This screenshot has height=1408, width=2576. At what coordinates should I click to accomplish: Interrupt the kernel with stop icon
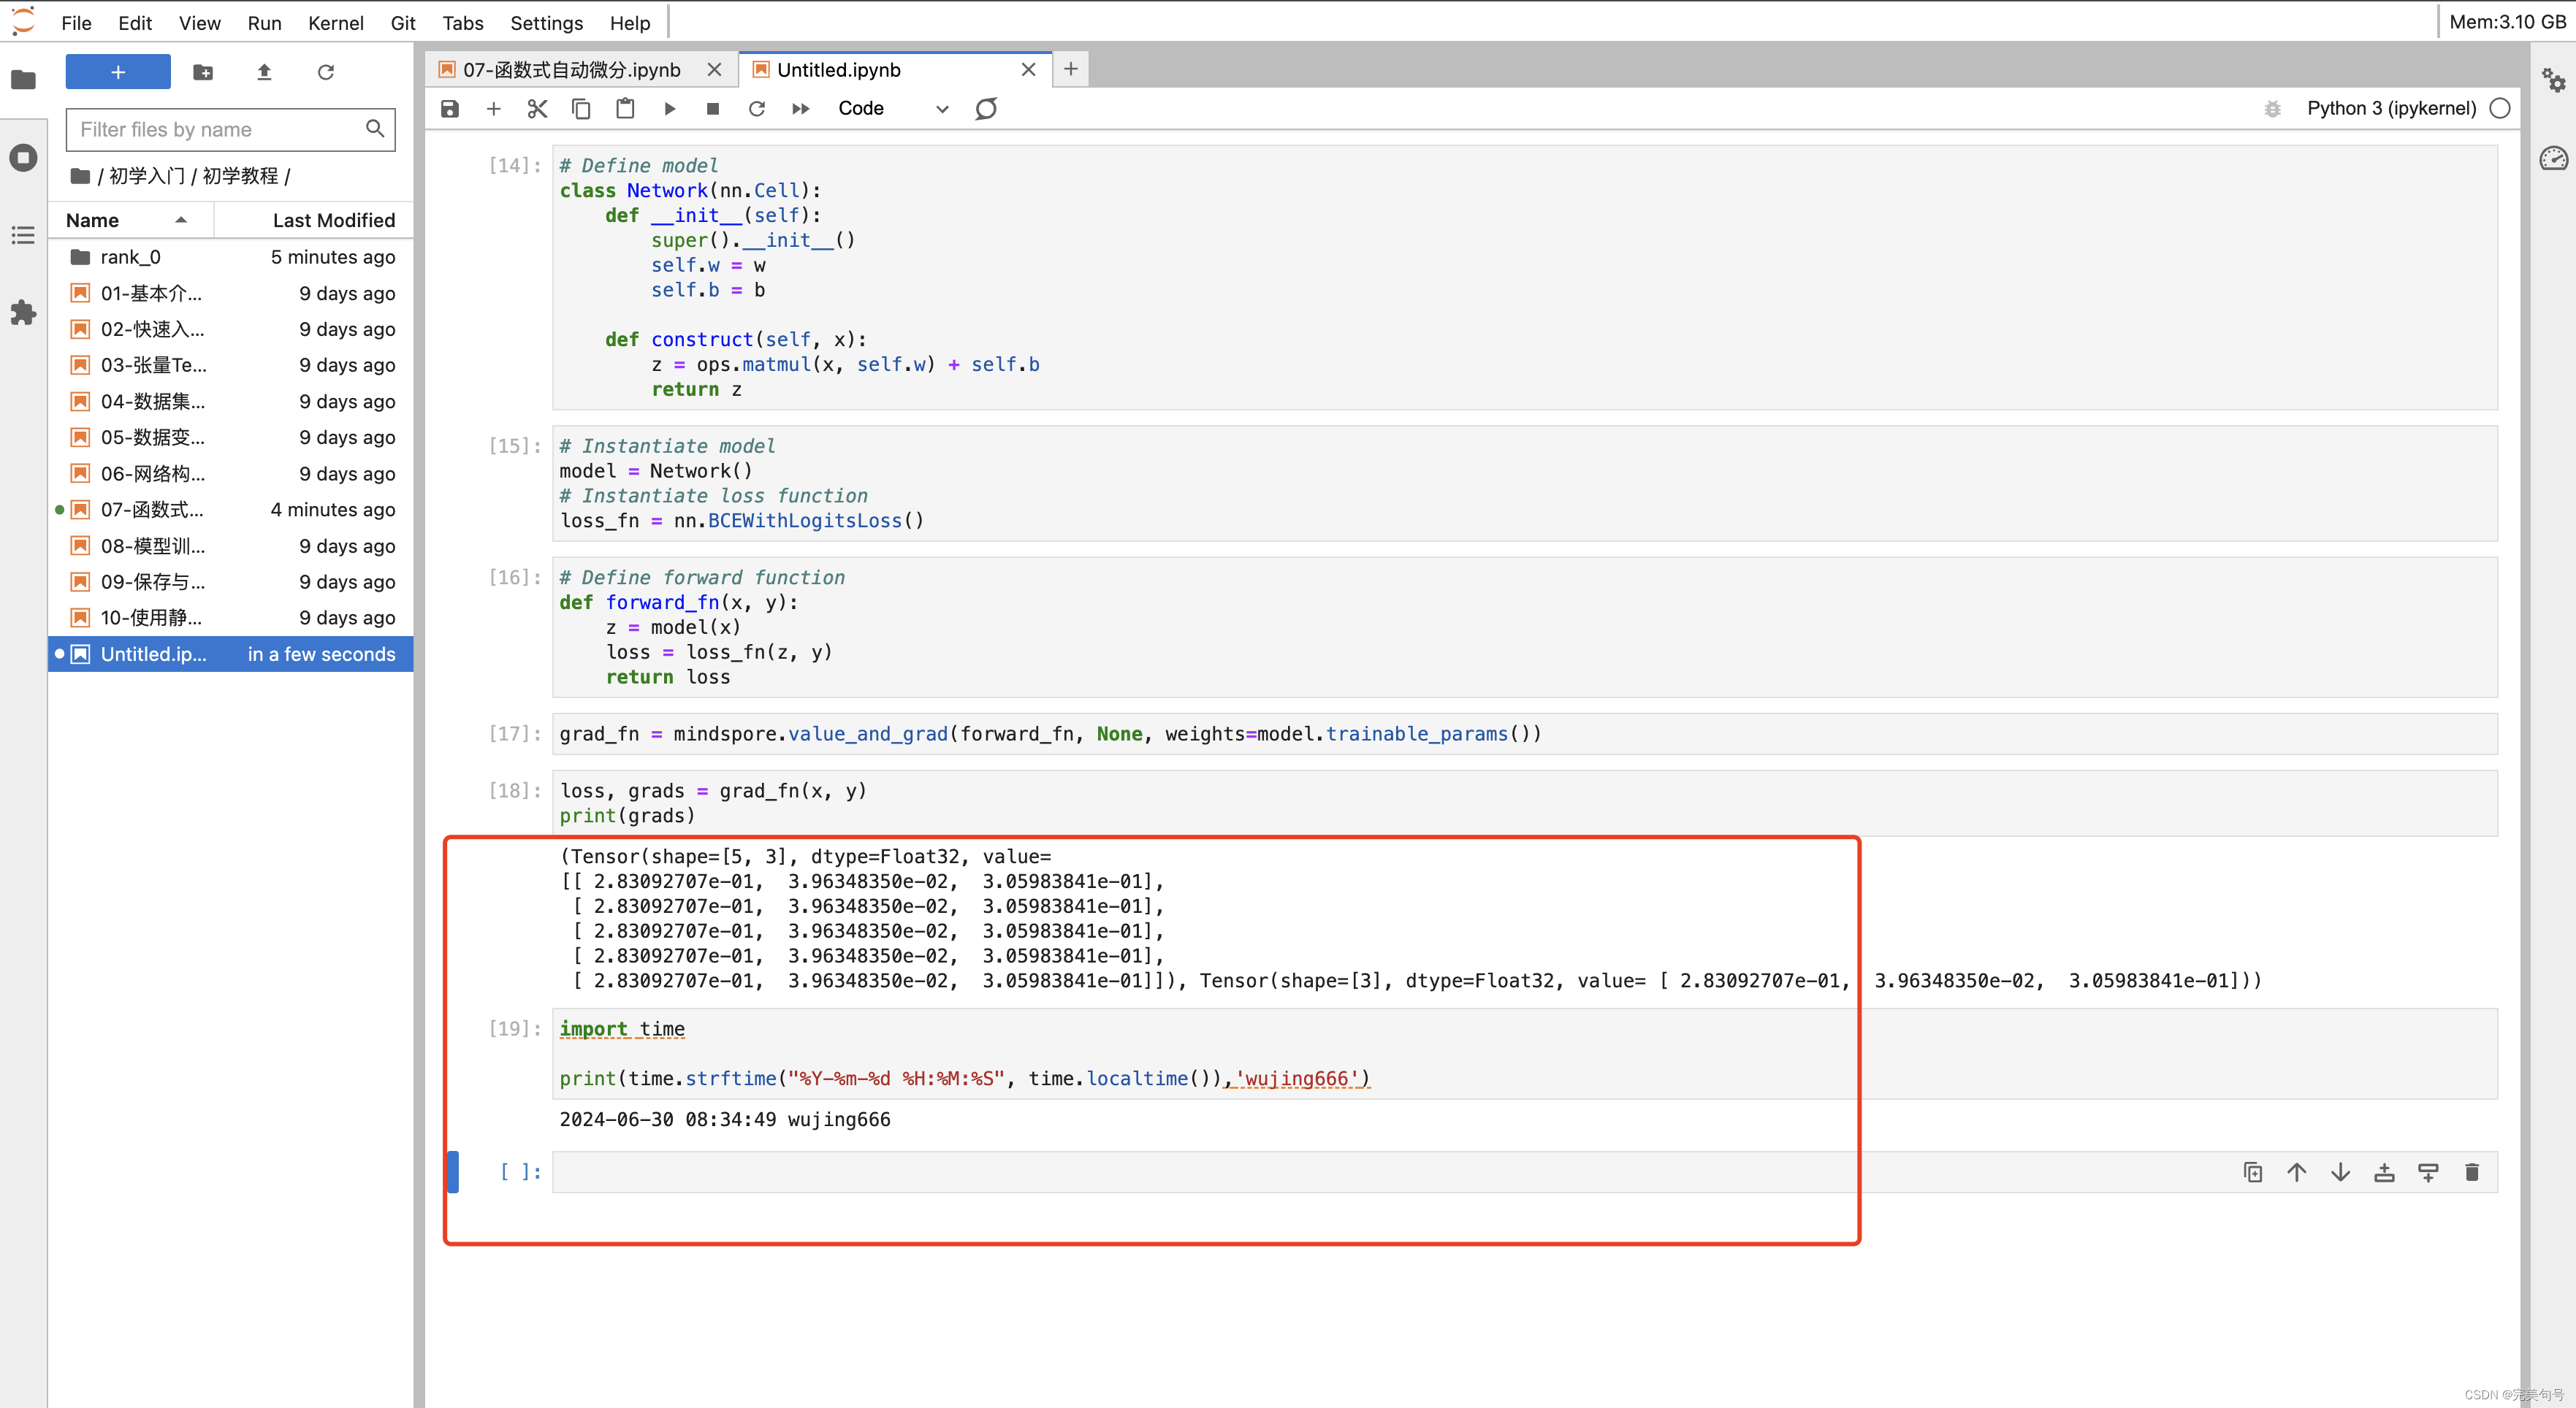[713, 109]
